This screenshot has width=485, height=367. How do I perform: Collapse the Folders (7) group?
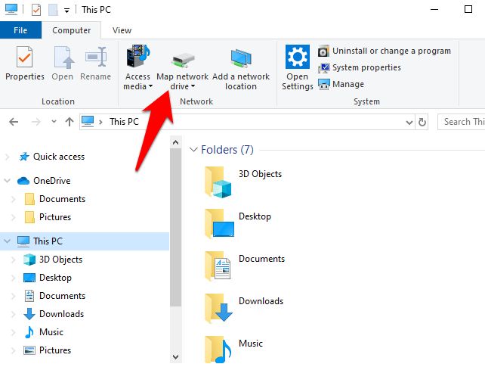pyautogui.click(x=193, y=150)
